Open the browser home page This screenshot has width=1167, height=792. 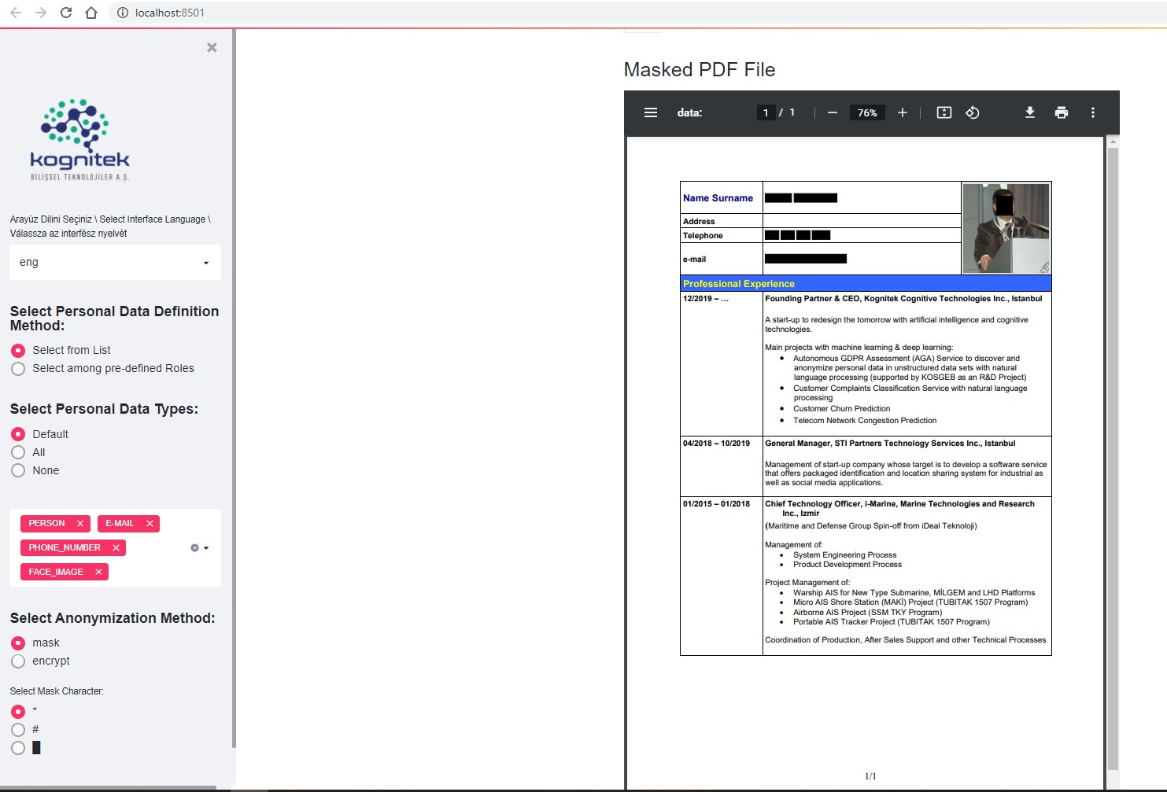point(91,13)
